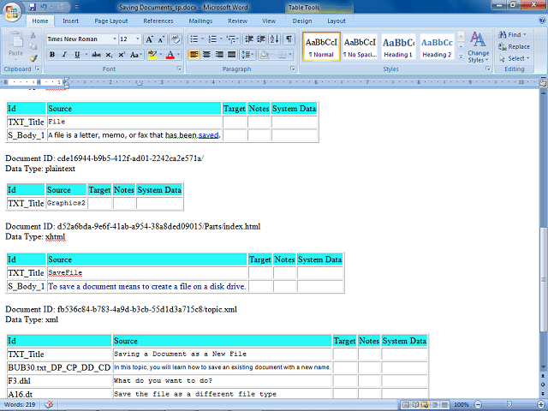Save document via Quick Access icon
The image size is (548, 411).
point(33,7)
